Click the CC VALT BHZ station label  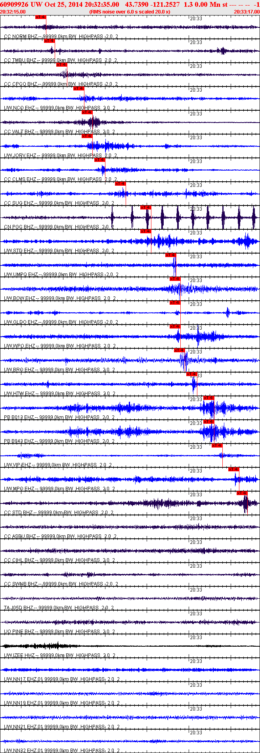[x=59, y=132]
